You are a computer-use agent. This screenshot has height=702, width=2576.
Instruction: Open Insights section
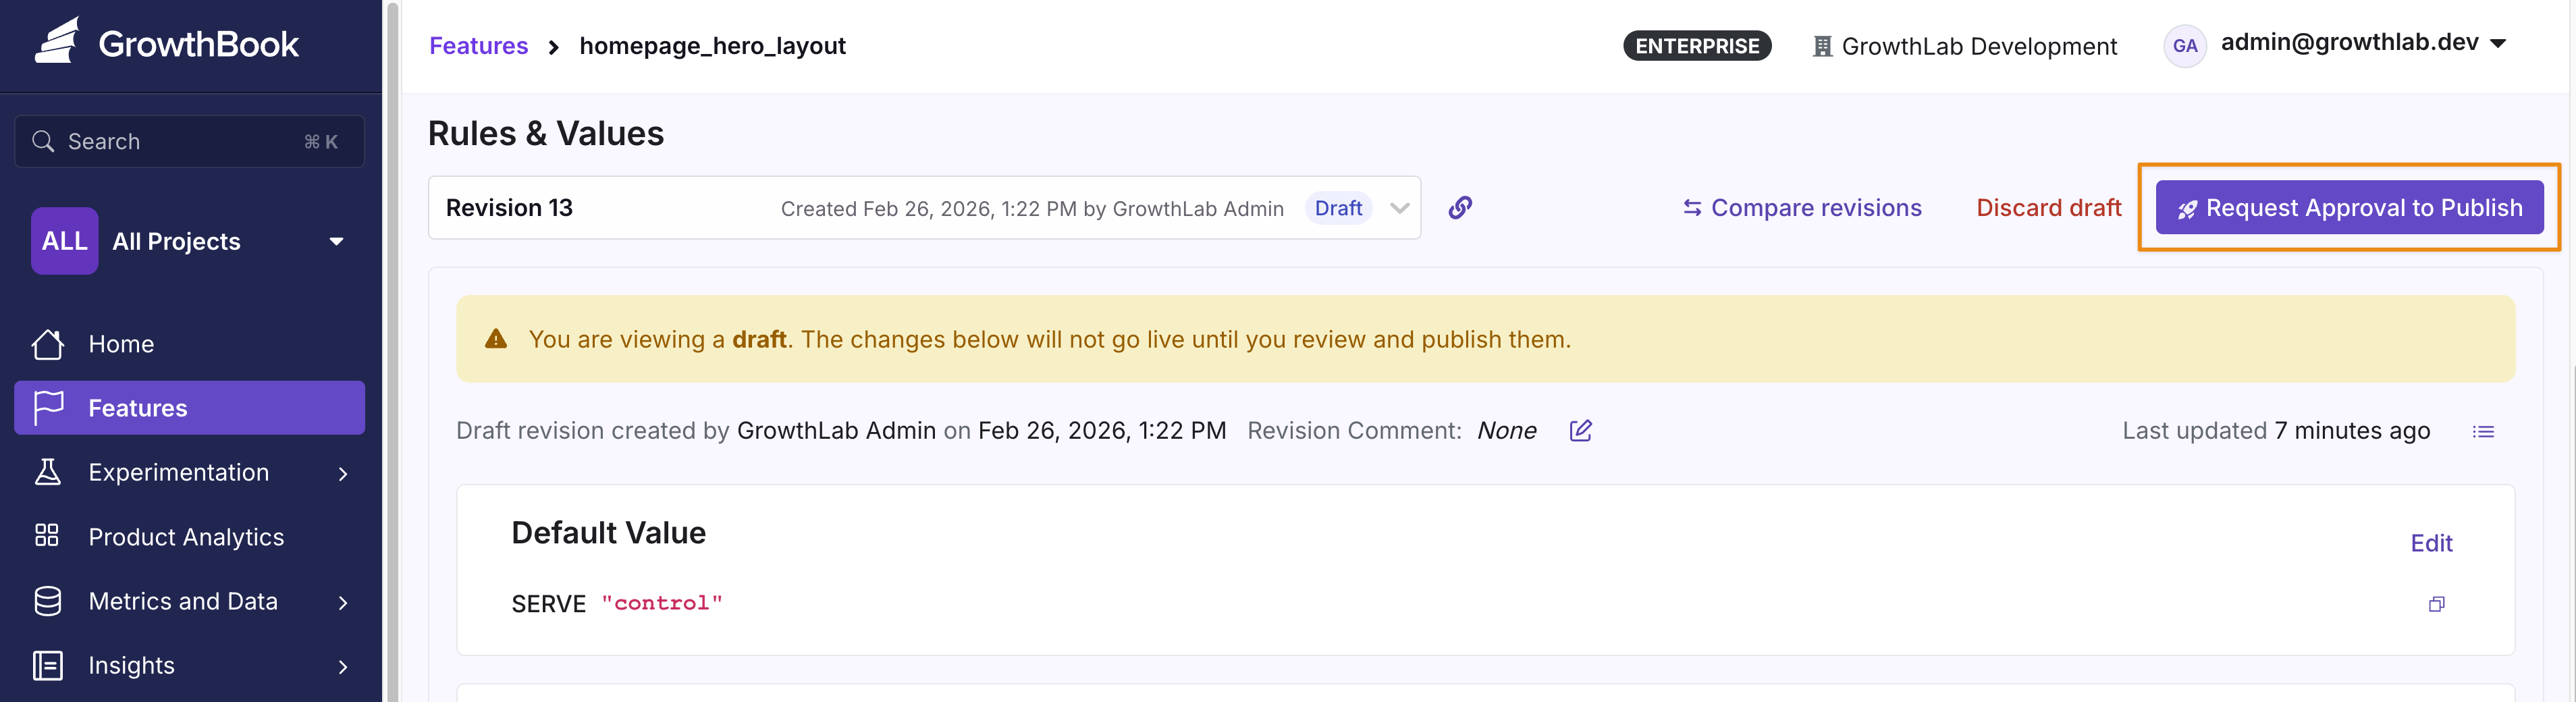[x=189, y=665]
